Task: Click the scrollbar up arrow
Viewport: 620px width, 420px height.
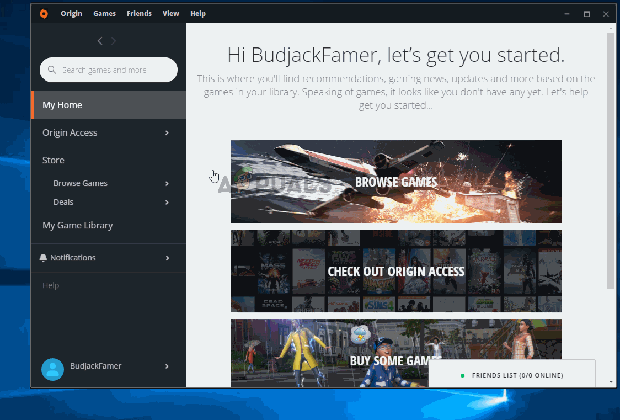Action: (x=611, y=28)
